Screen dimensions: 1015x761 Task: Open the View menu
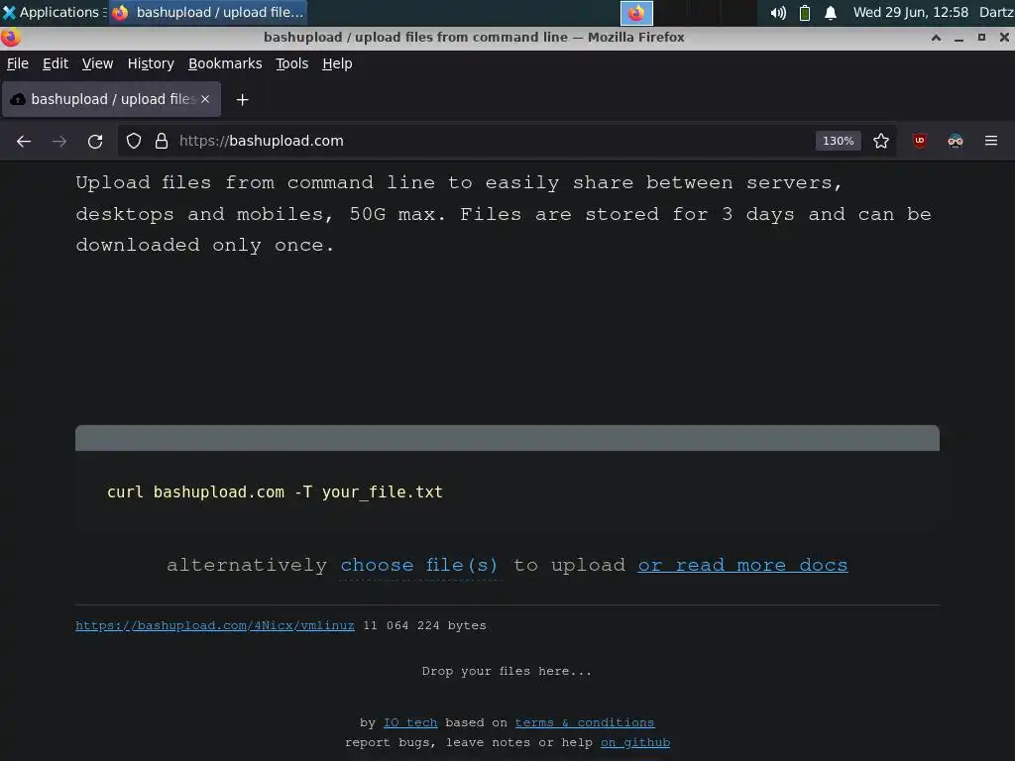pos(97,63)
